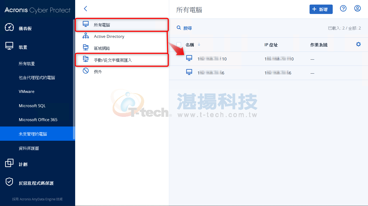Screen dimensions: 368x206
Task: Click the search magnifier icon
Action: tap(179, 28)
